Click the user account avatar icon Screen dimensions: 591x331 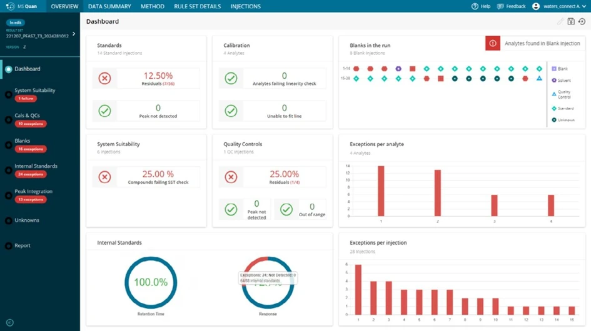click(535, 6)
